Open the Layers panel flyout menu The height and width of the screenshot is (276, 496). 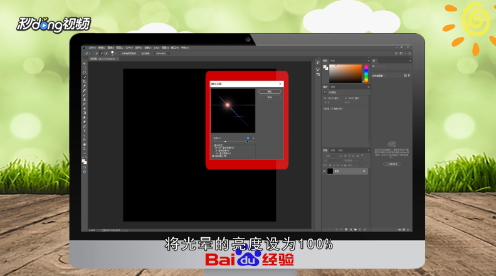(x=369, y=150)
